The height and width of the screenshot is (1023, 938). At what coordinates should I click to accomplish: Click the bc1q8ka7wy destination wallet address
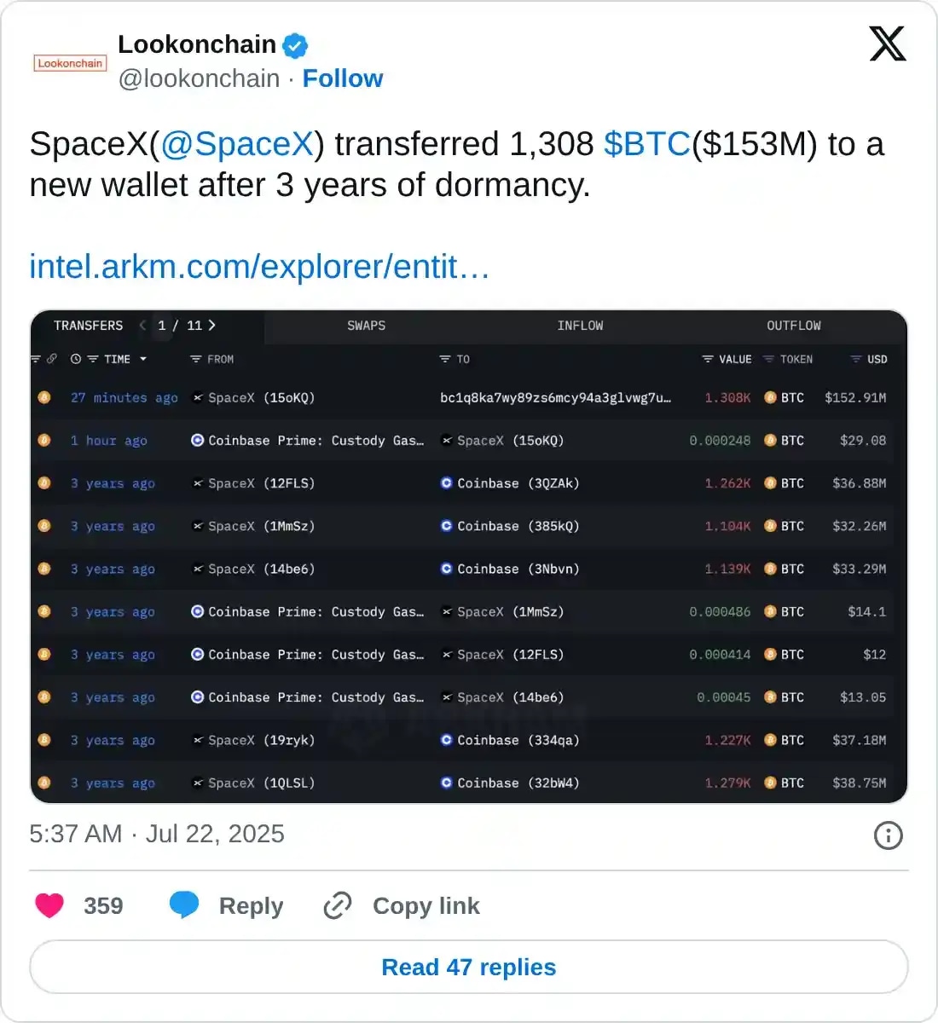point(555,398)
